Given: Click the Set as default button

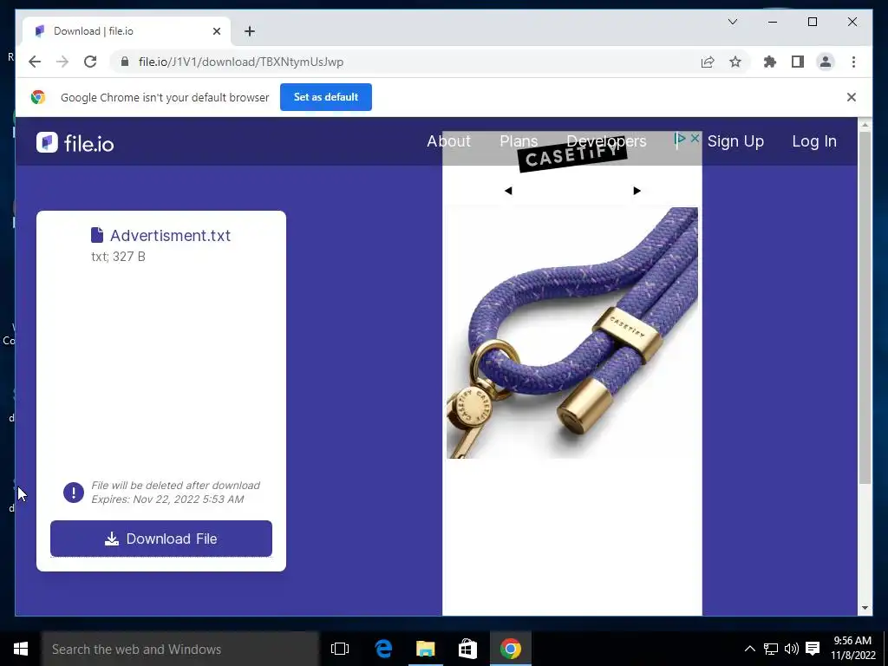Looking at the screenshot, I should pyautogui.click(x=326, y=97).
